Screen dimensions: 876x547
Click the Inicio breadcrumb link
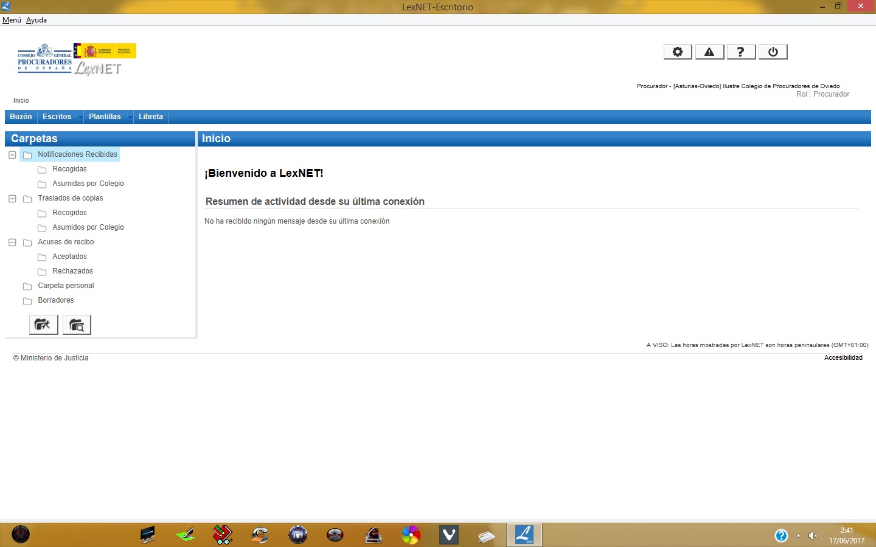21,100
